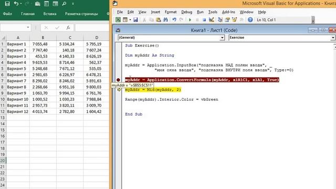Click the Paste icon in VBA toolbar

pos(159,20)
